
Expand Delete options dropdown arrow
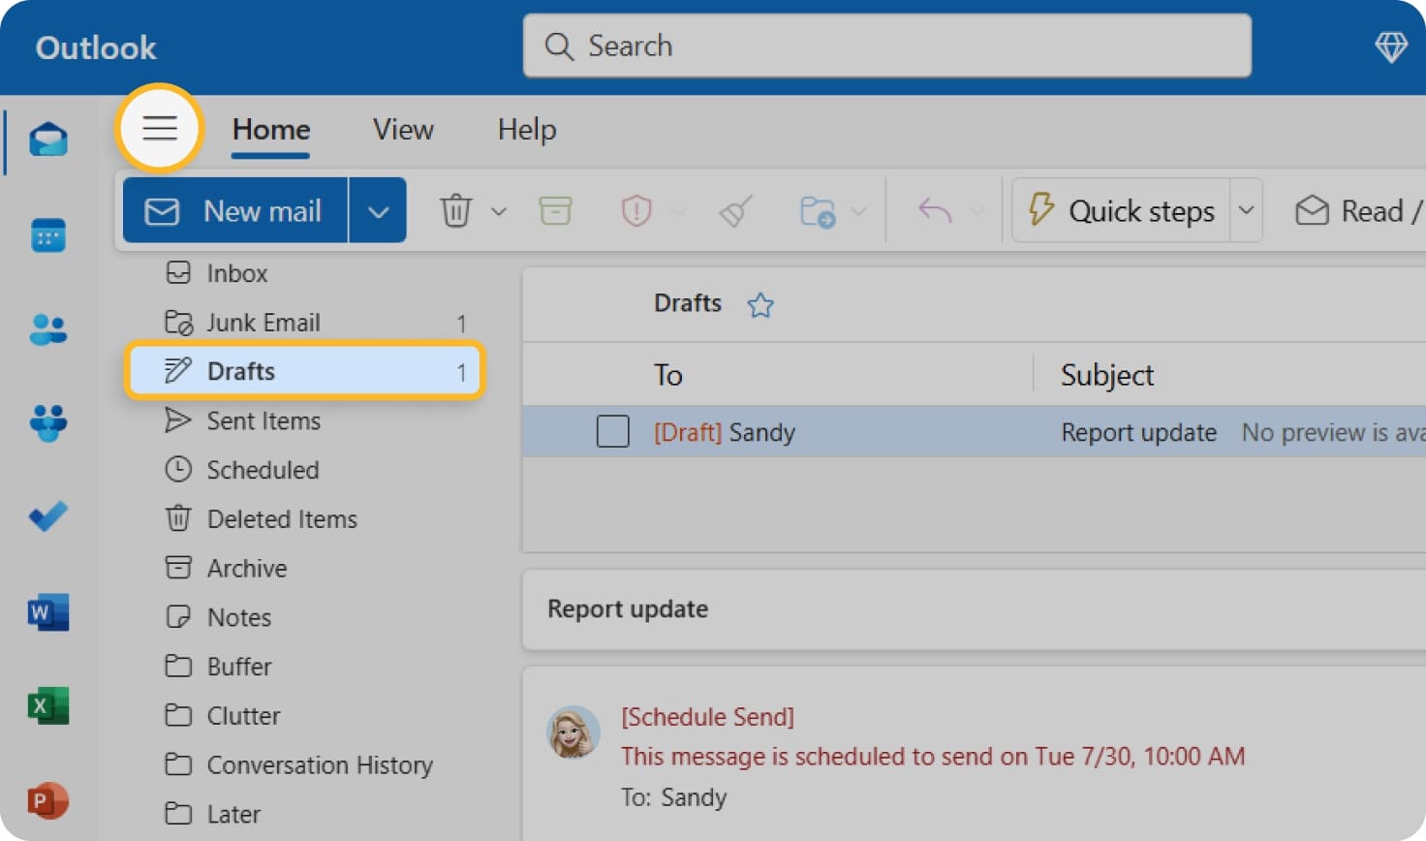(x=499, y=211)
